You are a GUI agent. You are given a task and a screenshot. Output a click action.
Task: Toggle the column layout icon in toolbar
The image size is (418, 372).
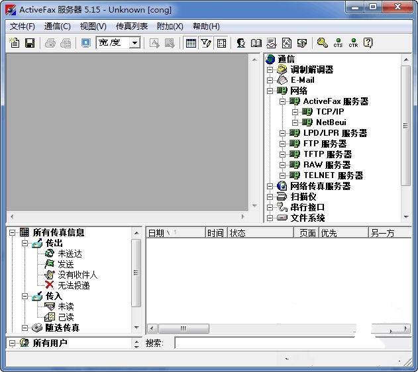(221, 43)
